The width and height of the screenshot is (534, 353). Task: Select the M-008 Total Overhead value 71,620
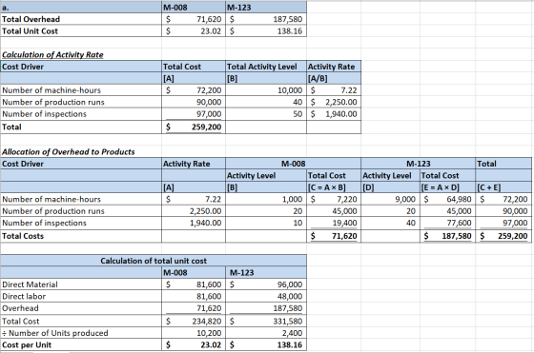[x=194, y=19]
